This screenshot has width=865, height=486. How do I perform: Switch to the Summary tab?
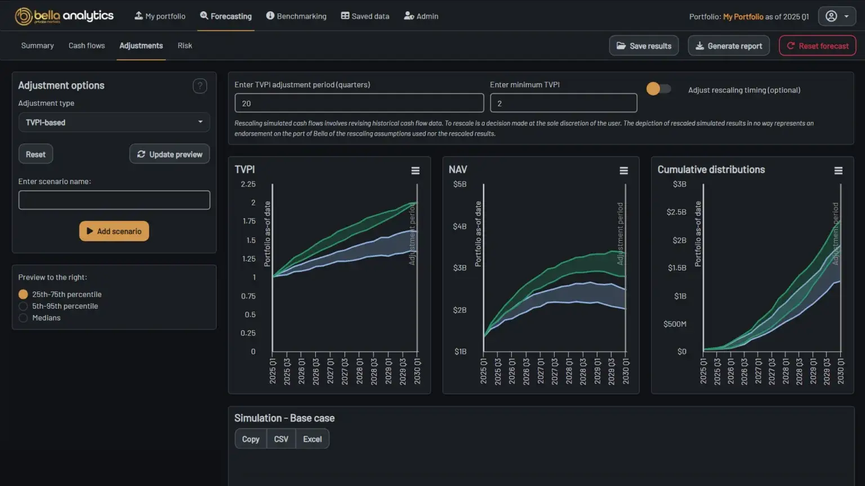click(x=37, y=46)
